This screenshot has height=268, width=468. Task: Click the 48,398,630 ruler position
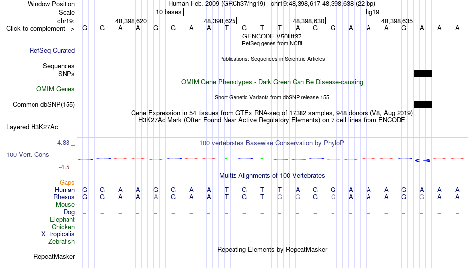[308, 21]
